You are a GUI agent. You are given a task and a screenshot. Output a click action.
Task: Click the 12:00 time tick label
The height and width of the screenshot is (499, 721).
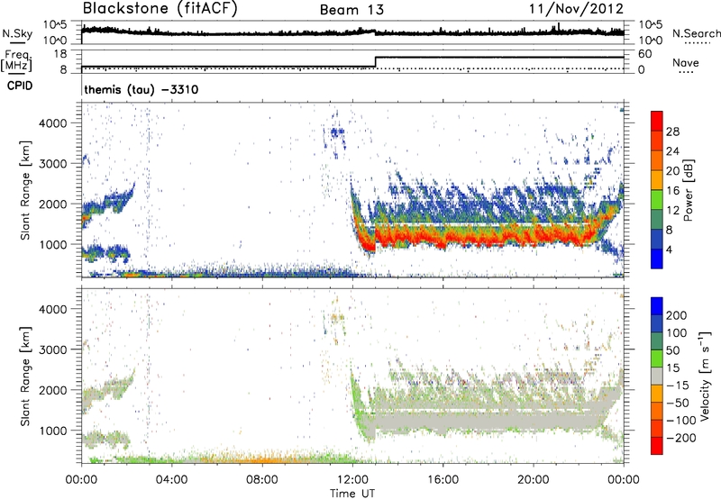352,480
